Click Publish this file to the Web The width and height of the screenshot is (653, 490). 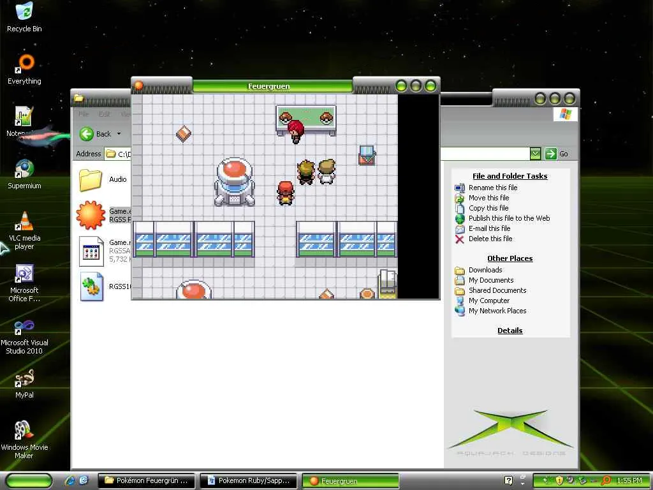[x=509, y=218]
